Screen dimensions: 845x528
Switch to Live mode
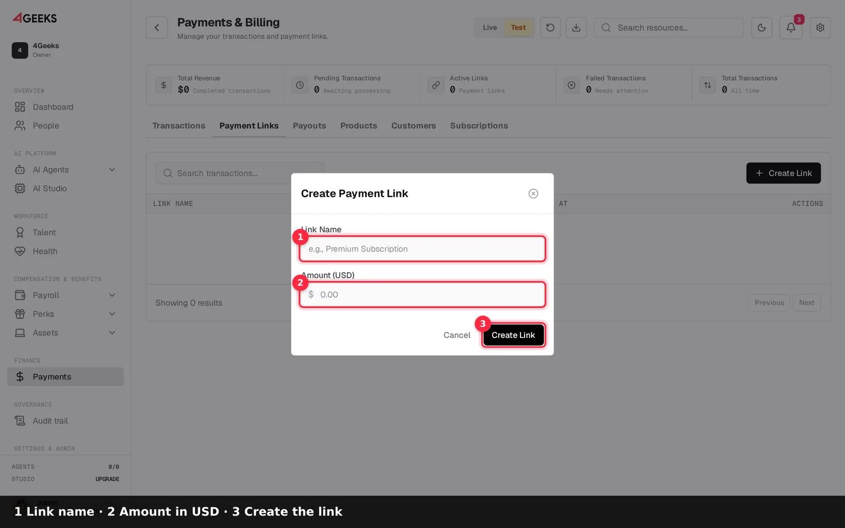click(489, 28)
